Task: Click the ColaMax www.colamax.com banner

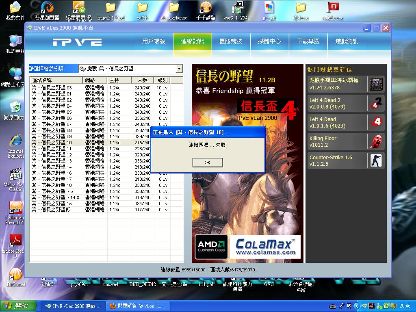Action: (265, 247)
